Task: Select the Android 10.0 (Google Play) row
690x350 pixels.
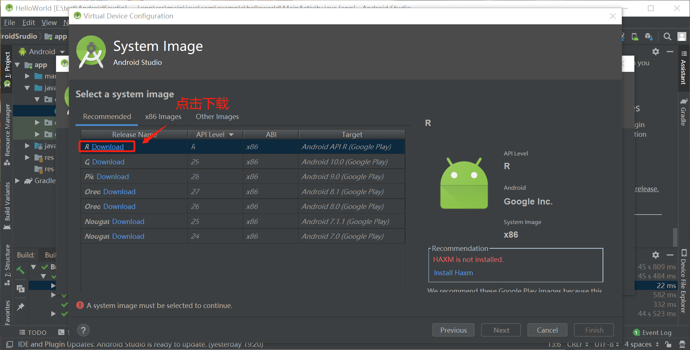Action: pyautogui.click(x=243, y=162)
